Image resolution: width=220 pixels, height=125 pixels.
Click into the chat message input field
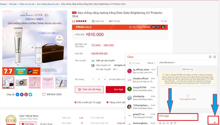tap(178, 117)
